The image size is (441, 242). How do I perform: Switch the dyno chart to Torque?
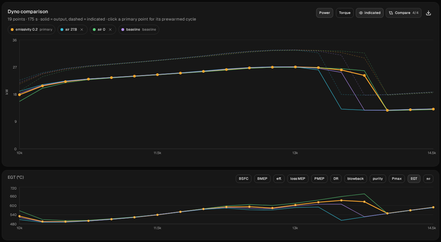click(x=345, y=13)
